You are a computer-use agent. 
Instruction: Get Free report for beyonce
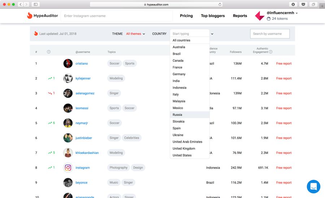tap(284, 182)
